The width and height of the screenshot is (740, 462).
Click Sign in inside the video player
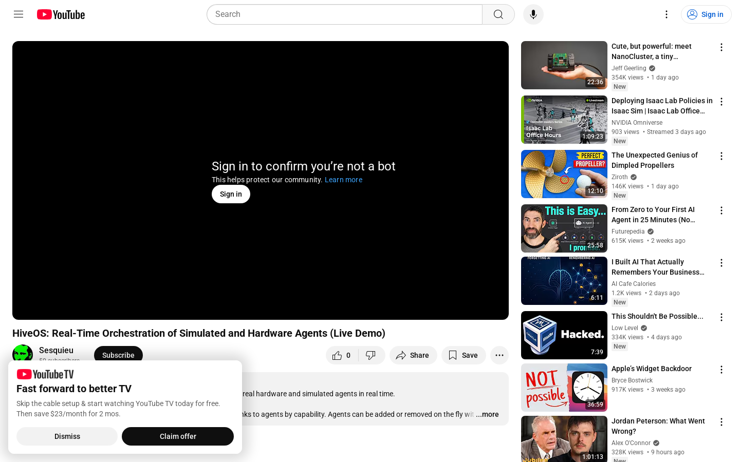pyautogui.click(x=231, y=194)
